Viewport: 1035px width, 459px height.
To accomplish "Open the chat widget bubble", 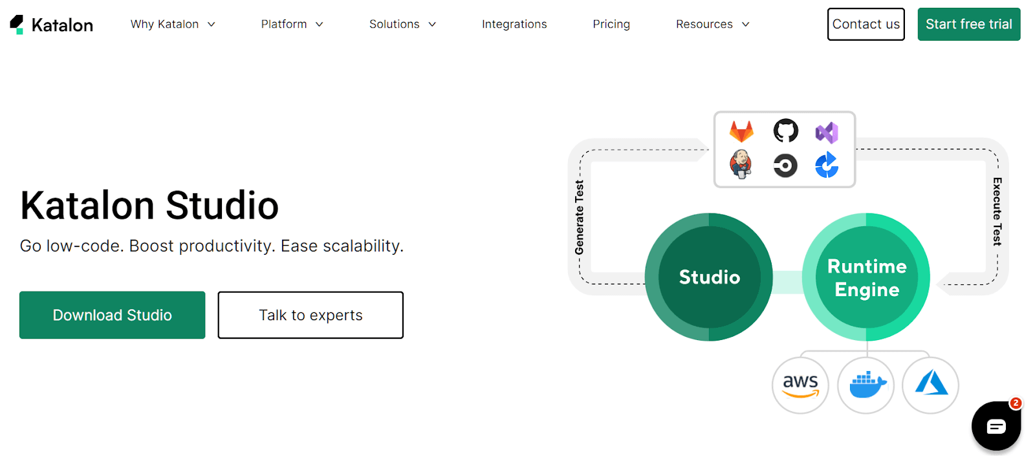I will point(996,426).
